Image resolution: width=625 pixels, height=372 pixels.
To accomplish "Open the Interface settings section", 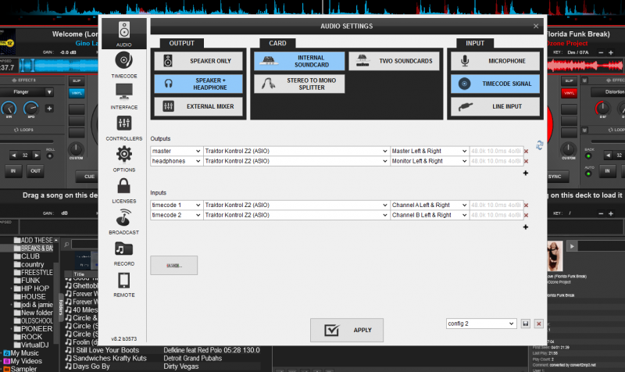I will tap(124, 96).
